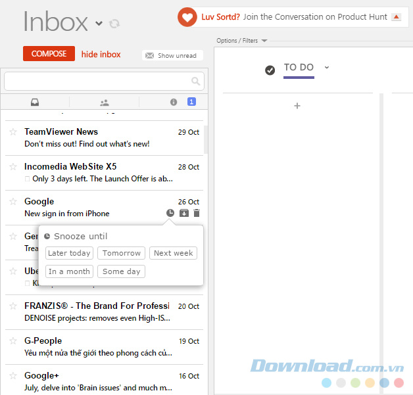
Task: Switch to the primary inbox tray tab
Action: coord(35,102)
